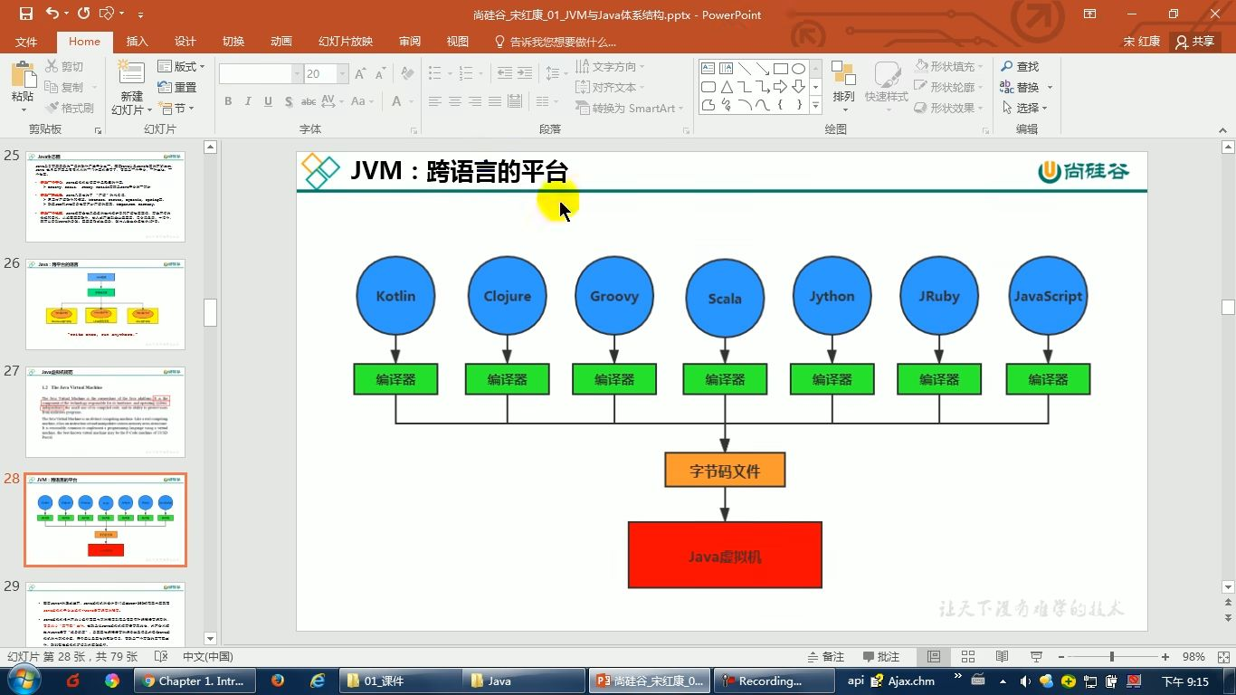This screenshot has width=1236, height=695.
Task: Open the font size dropdown
Action: (342, 74)
